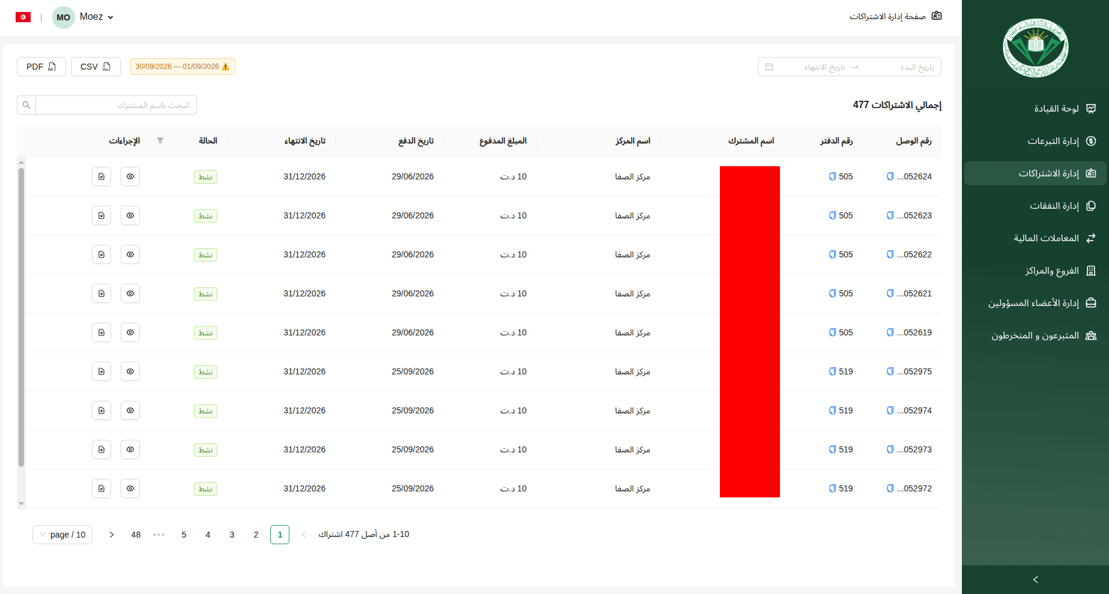Click the تاريخ الانتهاء end date field
The width and height of the screenshot is (1109, 594).
coord(812,67)
